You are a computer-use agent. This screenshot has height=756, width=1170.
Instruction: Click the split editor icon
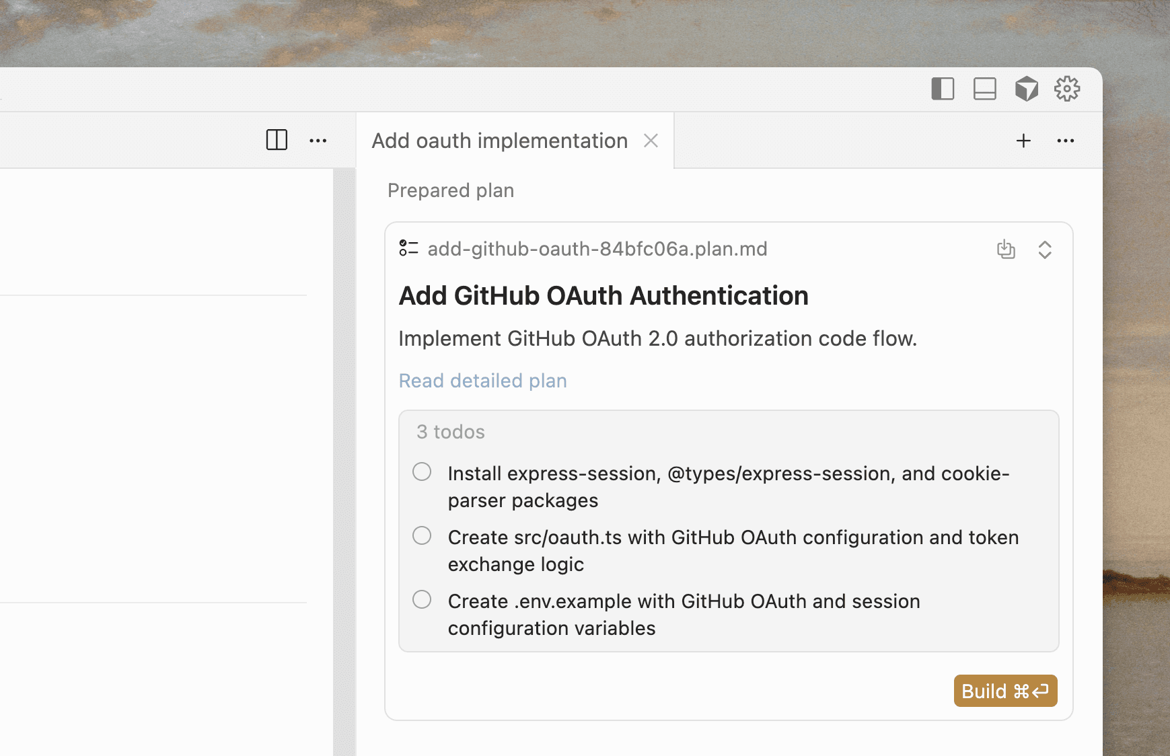coord(277,140)
